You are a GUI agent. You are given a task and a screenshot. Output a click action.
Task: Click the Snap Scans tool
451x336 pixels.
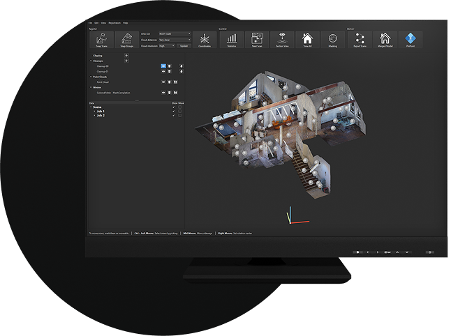click(102, 39)
